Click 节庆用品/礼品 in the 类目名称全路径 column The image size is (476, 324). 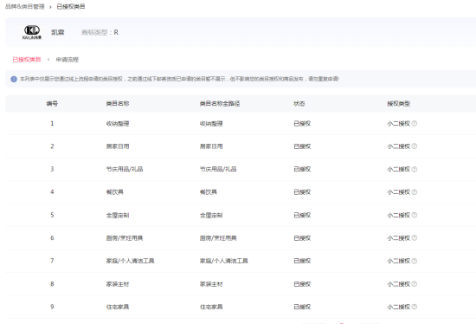[218, 169]
